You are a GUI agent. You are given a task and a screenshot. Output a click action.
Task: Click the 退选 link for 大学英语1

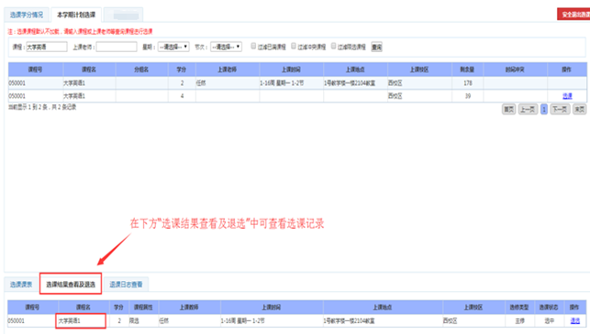(x=575, y=321)
